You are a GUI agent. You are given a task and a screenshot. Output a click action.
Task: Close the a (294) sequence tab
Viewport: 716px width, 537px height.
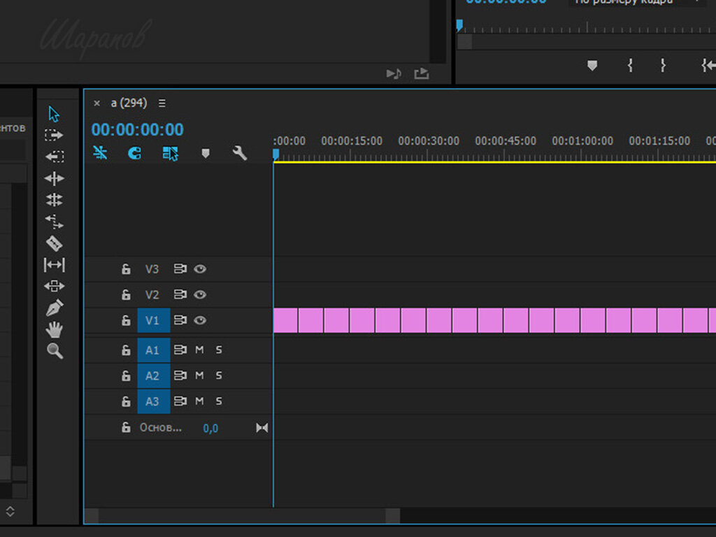pos(96,103)
